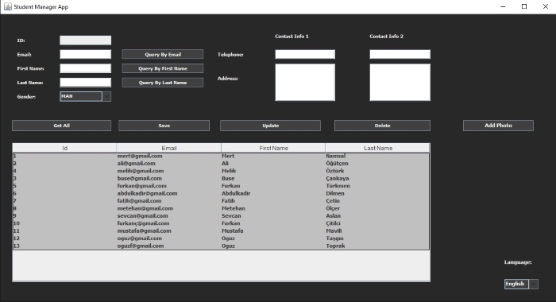The width and height of the screenshot is (556, 302).
Task: Select the melih@gmail.com table cell
Action: (x=168, y=171)
